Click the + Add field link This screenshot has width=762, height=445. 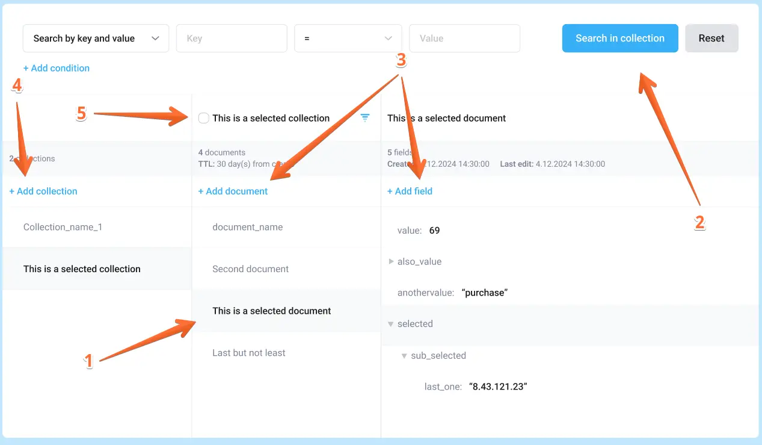[410, 191]
